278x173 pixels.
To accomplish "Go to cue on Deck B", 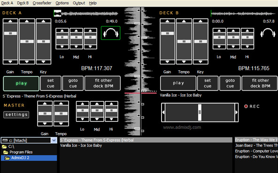I will pos(230,83).
